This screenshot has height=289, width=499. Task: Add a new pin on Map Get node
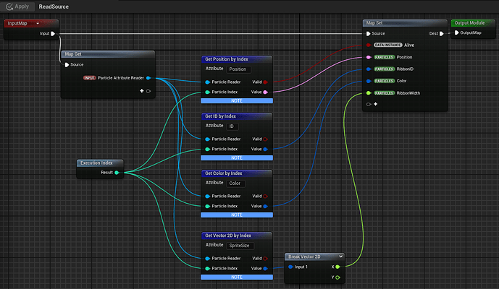click(142, 91)
